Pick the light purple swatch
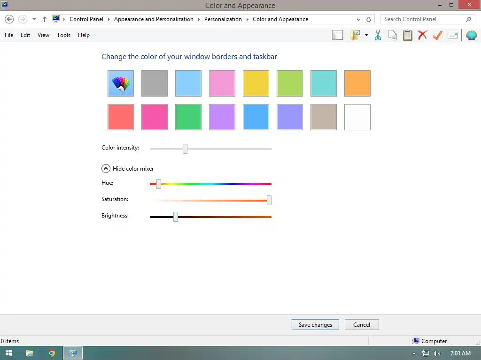 tap(222, 117)
